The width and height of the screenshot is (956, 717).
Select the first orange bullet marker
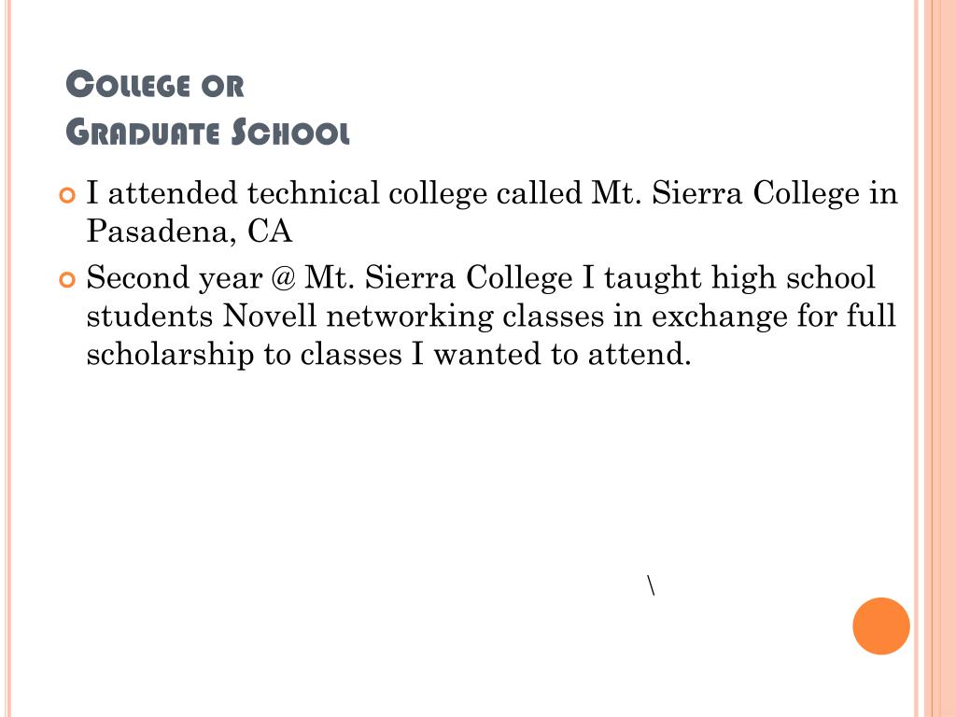click(67, 195)
